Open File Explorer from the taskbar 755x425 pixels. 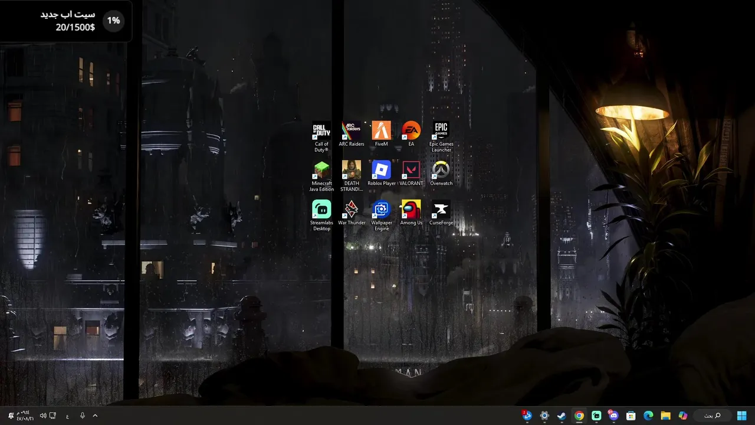665,416
